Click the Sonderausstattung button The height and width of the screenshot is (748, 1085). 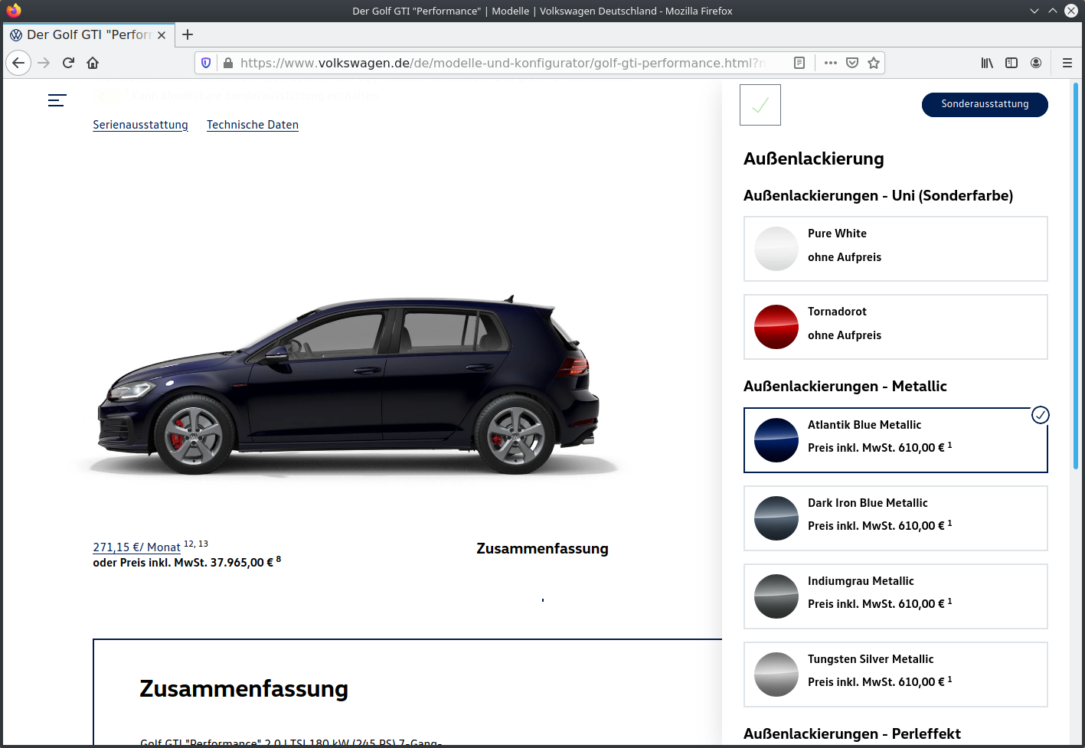pyautogui.click(x=985, y=104)
